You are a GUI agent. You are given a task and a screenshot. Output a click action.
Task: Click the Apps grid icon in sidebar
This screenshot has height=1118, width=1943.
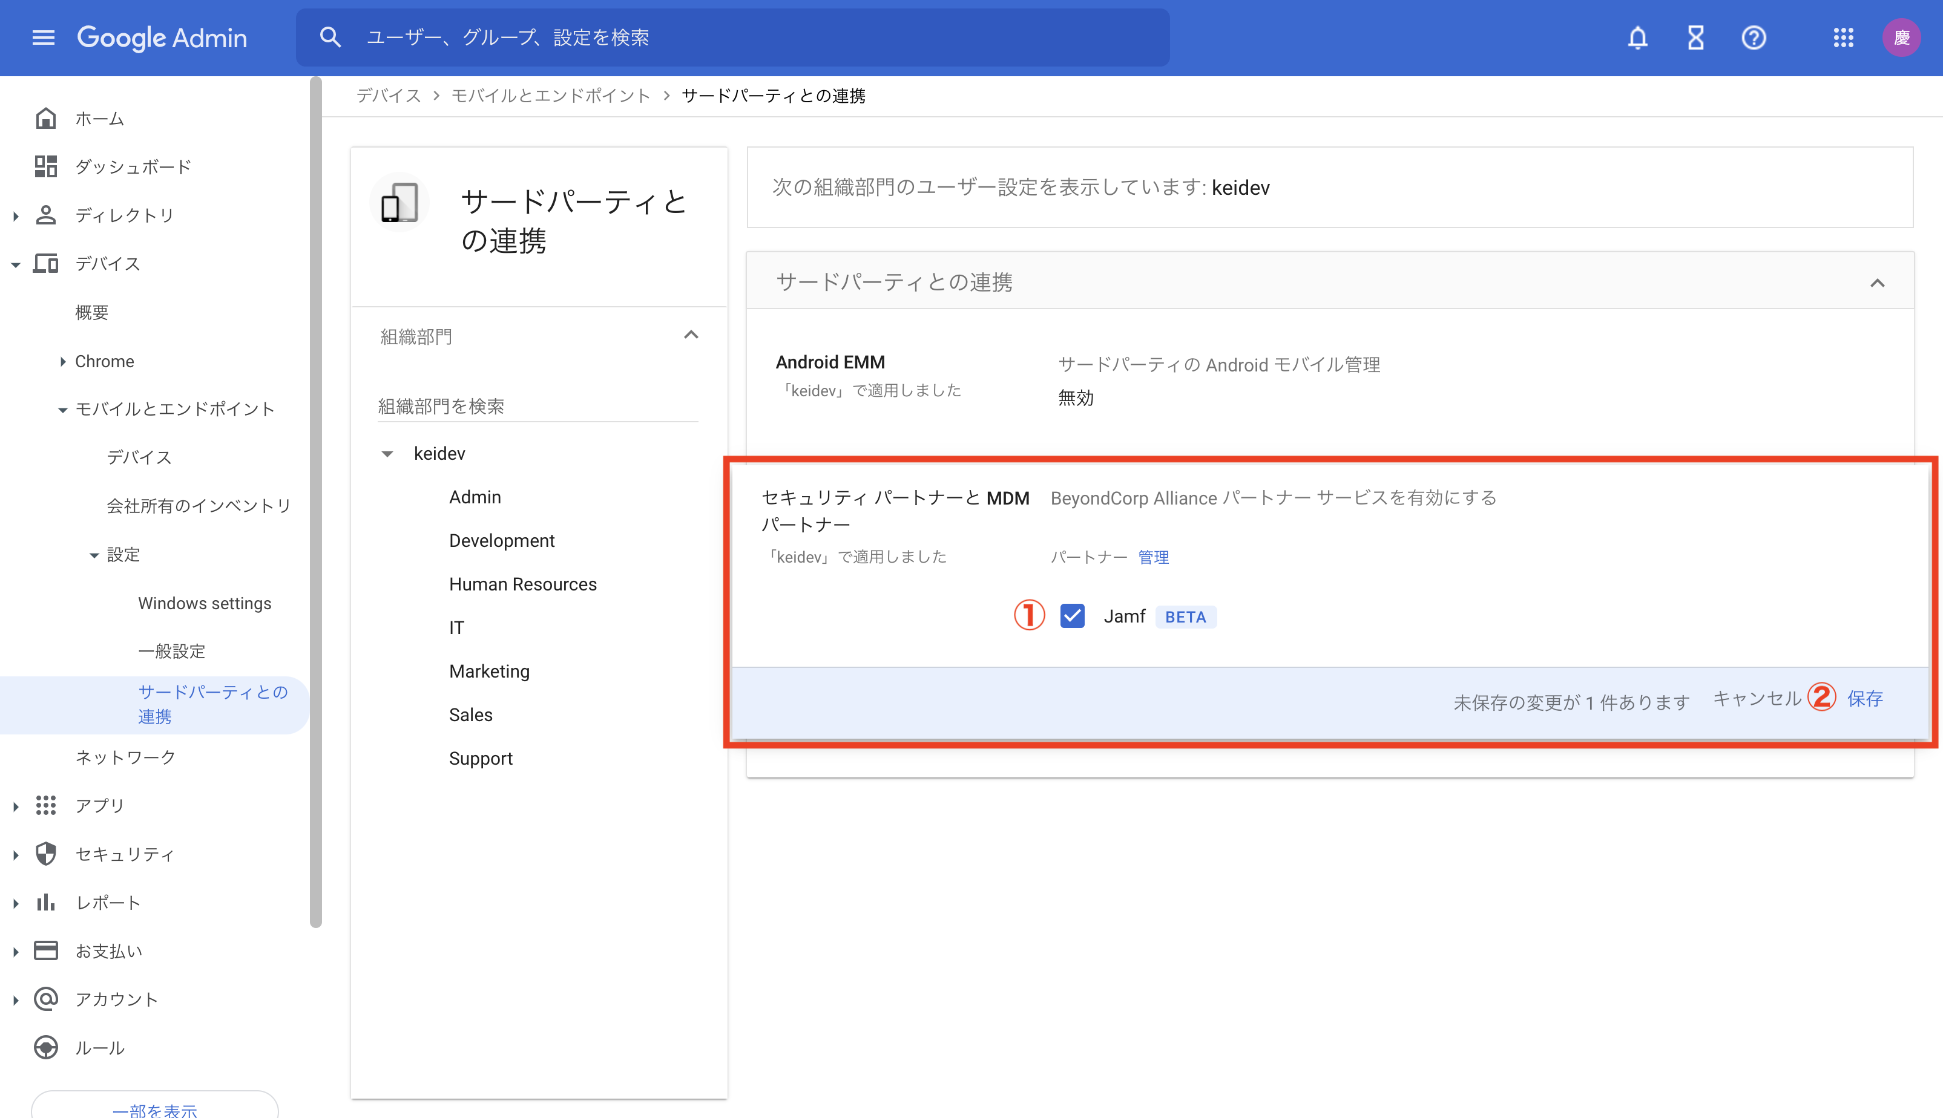coord(46,805)
